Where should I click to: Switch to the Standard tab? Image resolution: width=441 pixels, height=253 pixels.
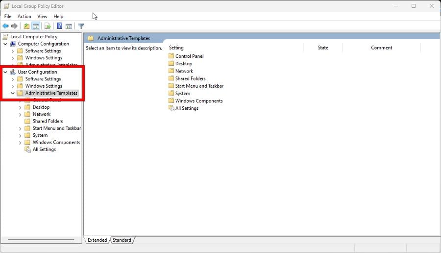[122, 240]
